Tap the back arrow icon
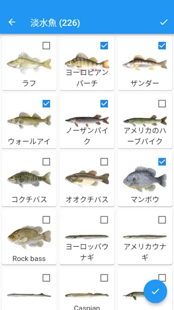This screenshot has width=174, height=310. click(x=12, y=22)
